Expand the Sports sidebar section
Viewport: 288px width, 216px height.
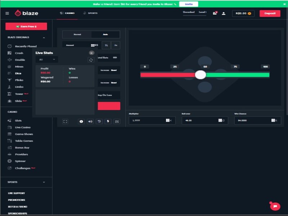point(44,182)
